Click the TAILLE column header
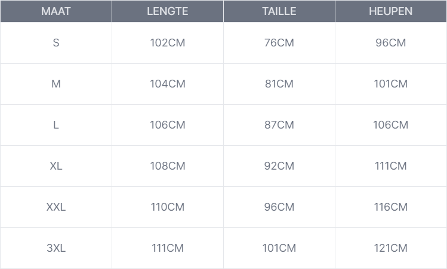Image resolution: width=447 pixels, height=269 pixels. click(279, 11)
